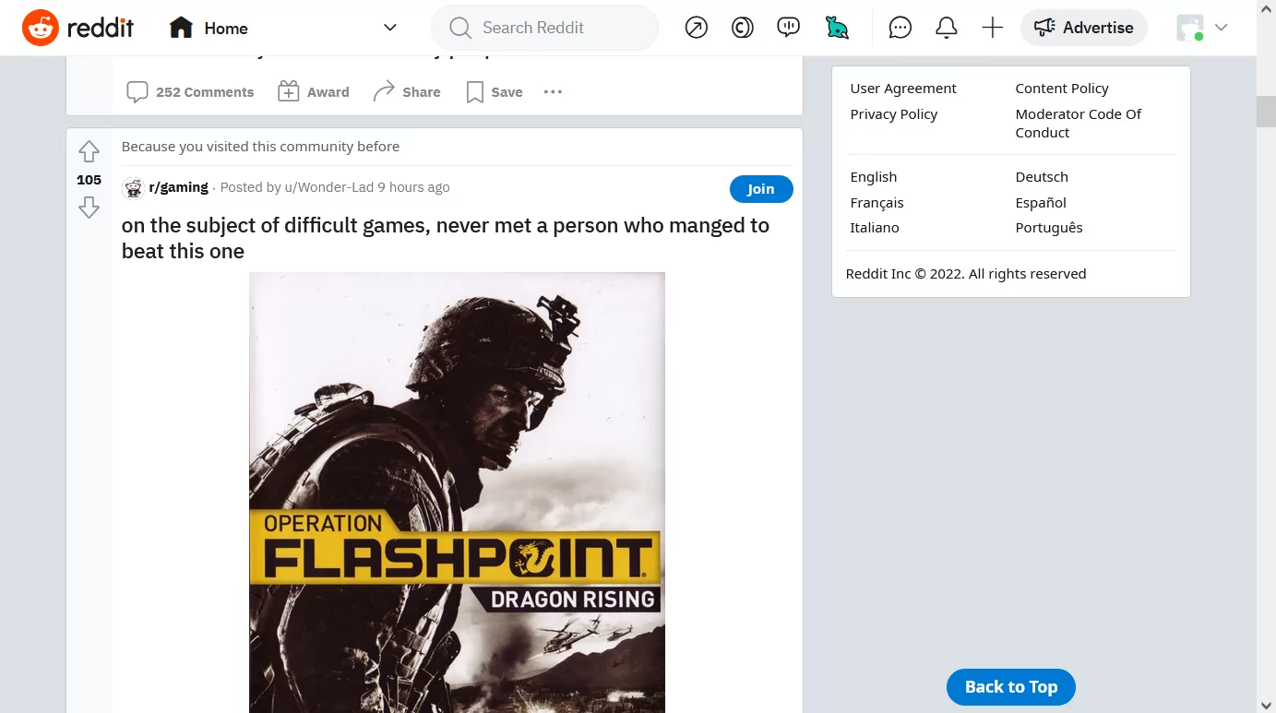Viewport: 1276px width, 713px height.
Task: Give an Award to the post
Action: click(314, 92)
